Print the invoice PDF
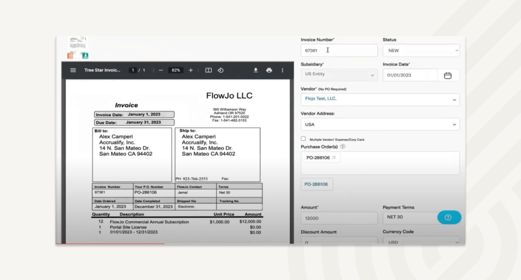The width and height of the screenshot is (521, 280). coord(269,70)
